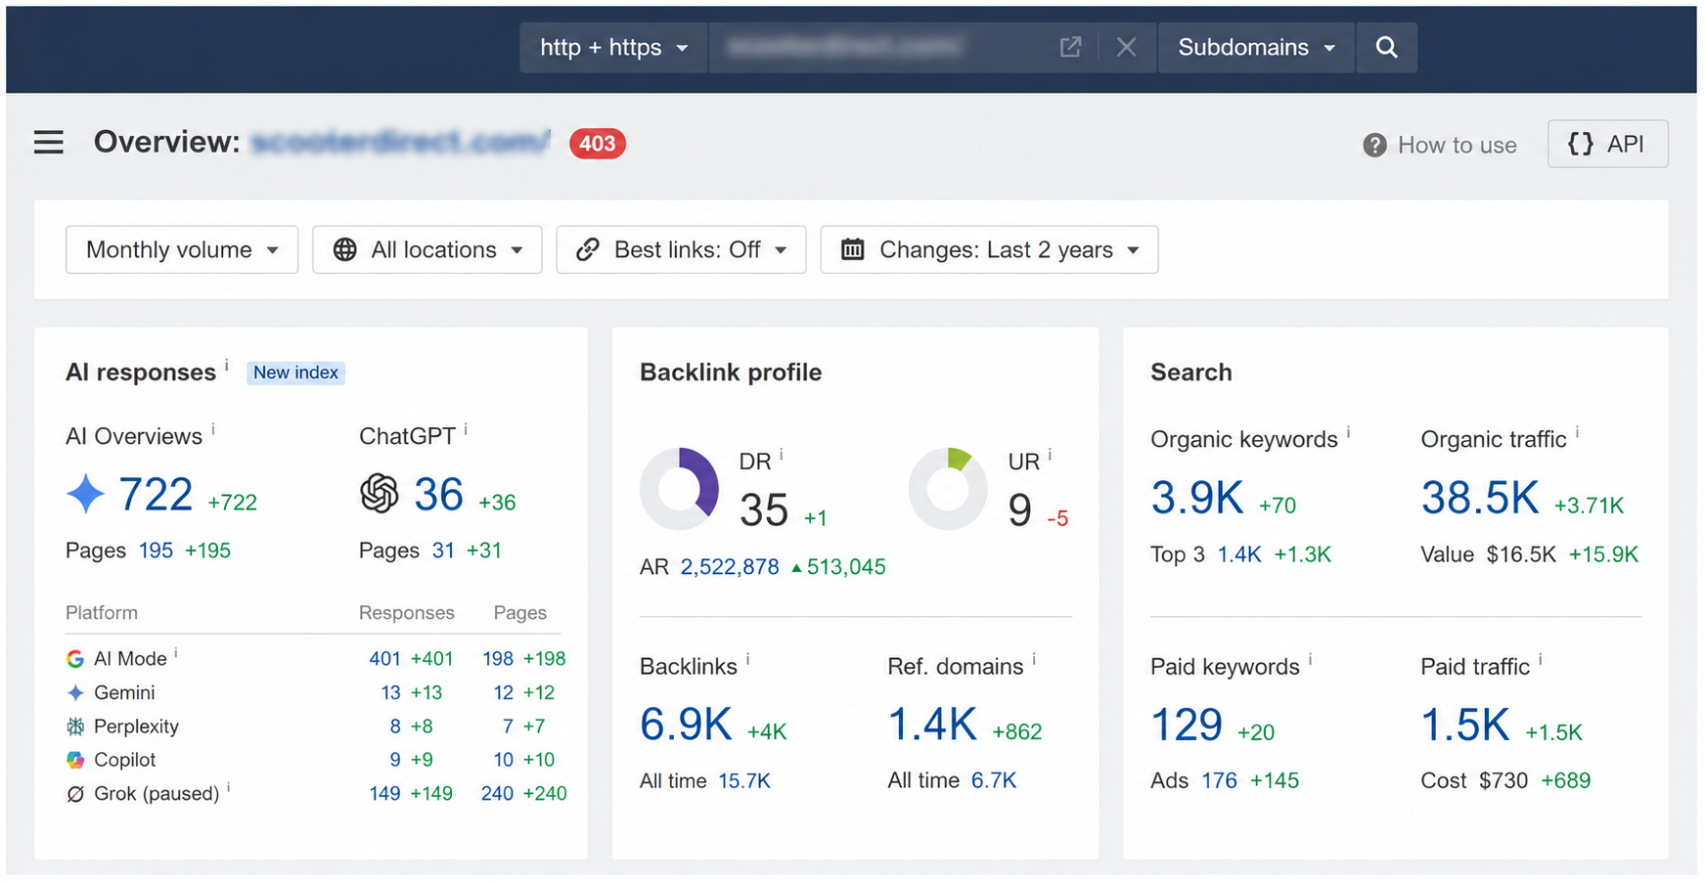Open the hamburger sidebar menu

click(x=49, y=143)
